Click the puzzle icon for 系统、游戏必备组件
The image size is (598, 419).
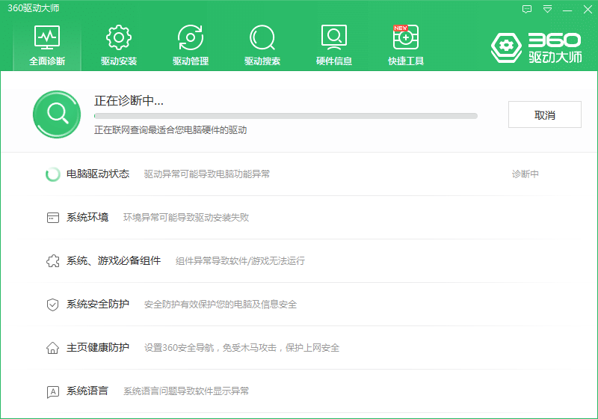click(52, 261)
